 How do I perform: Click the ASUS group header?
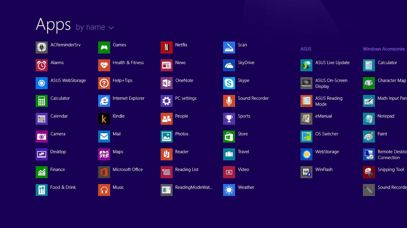[306, 49]
